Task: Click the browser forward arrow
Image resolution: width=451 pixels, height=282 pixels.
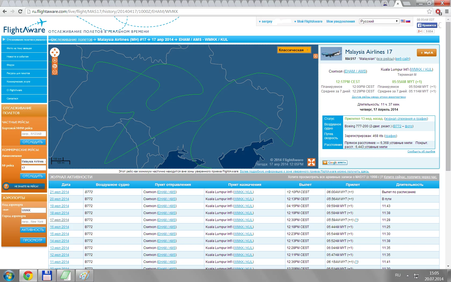Action: tap(12, 11)
